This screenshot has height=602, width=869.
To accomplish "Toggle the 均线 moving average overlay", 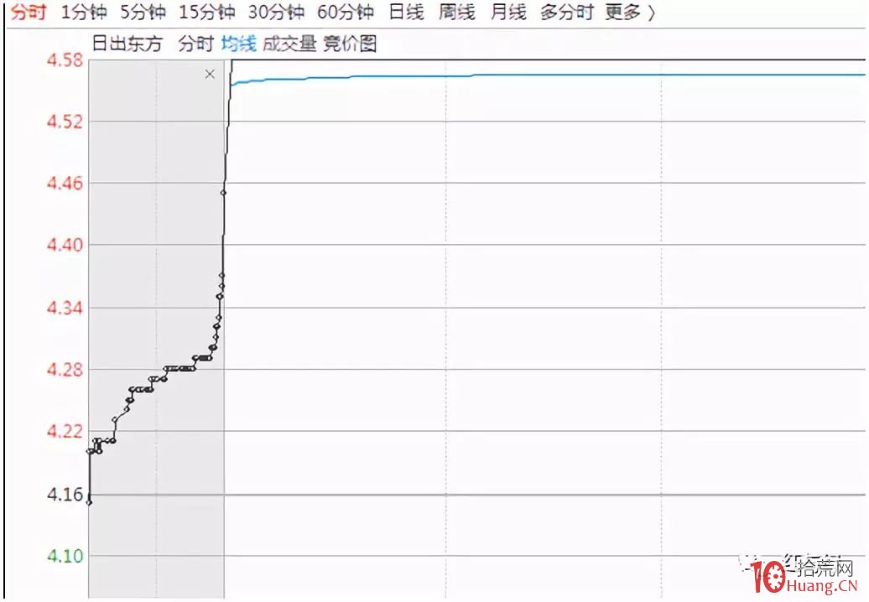I will (237, 43).
